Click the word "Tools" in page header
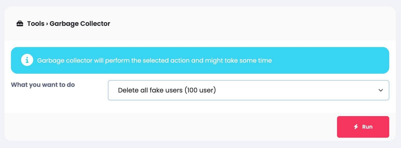Viewport: 401px width, 148px height. 36,24
